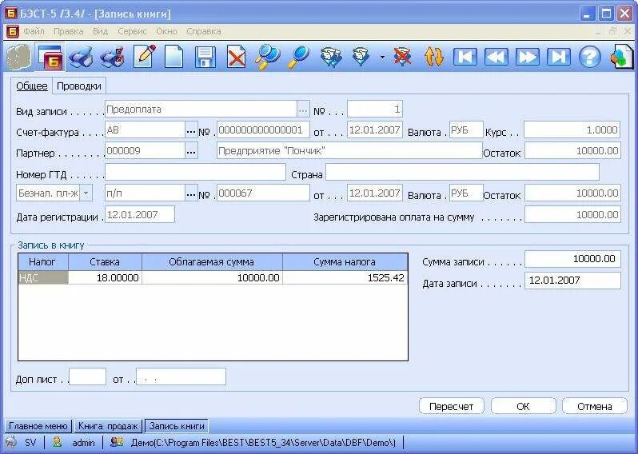The height and width of the screenshot is (454, 638).
Task: Click the Курс 1.0000 field
Action: tap(572, 129)
